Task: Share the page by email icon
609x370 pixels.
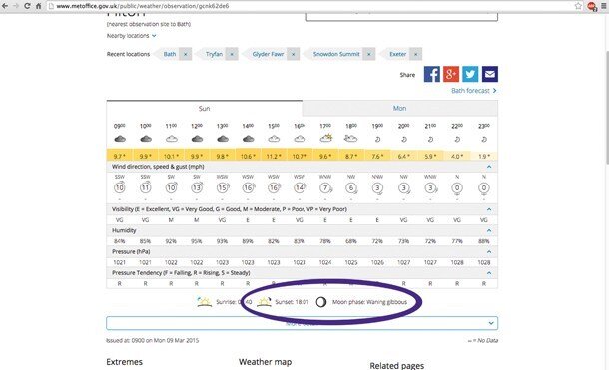Action: (490, 74)
